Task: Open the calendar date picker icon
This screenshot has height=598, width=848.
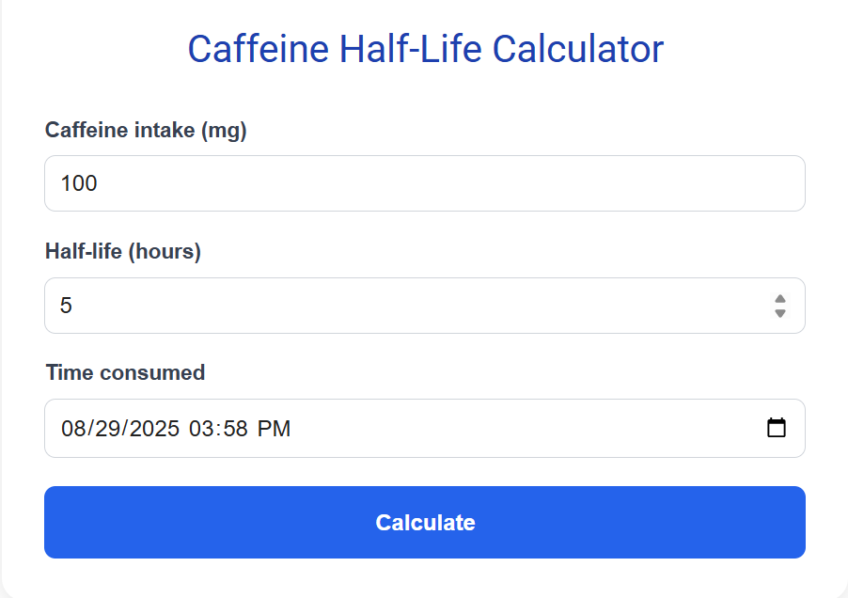Action: 777,428
